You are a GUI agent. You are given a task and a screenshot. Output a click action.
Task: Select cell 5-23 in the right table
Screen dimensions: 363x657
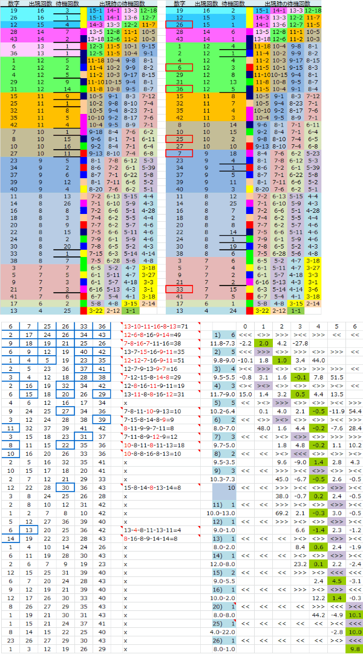tap(312, 153)
